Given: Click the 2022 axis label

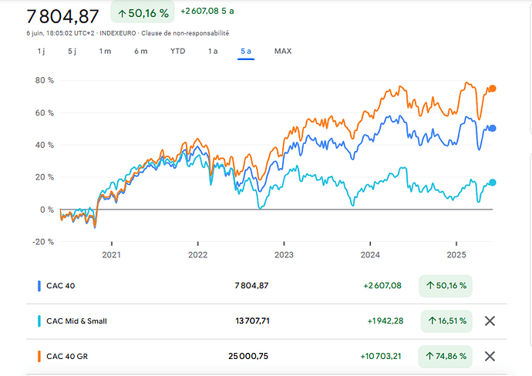Looking at the screenshot, I should [197, 254].
